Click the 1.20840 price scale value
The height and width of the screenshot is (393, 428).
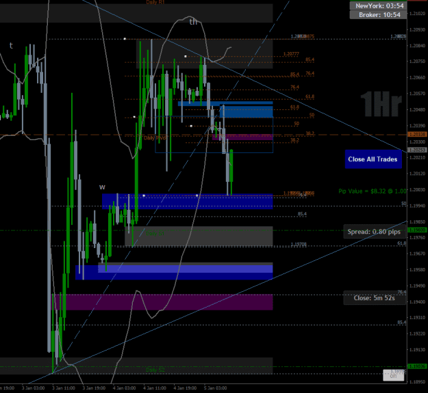pos(417,46)
